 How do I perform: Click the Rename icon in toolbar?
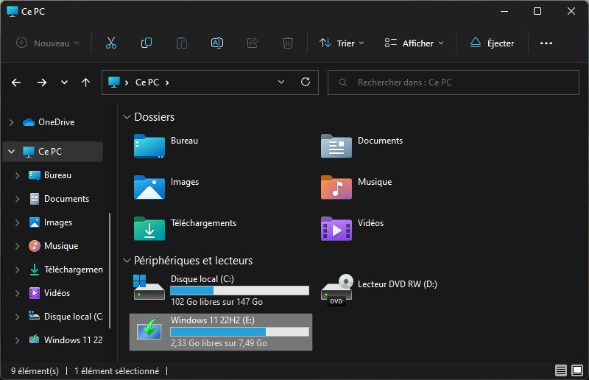pyautogui.click(x=217, y=43)
